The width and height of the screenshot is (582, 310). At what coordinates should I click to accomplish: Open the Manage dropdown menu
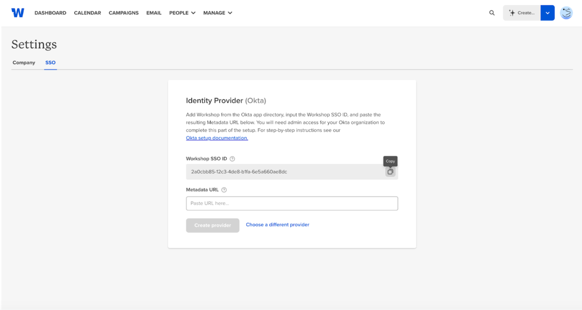218,13
